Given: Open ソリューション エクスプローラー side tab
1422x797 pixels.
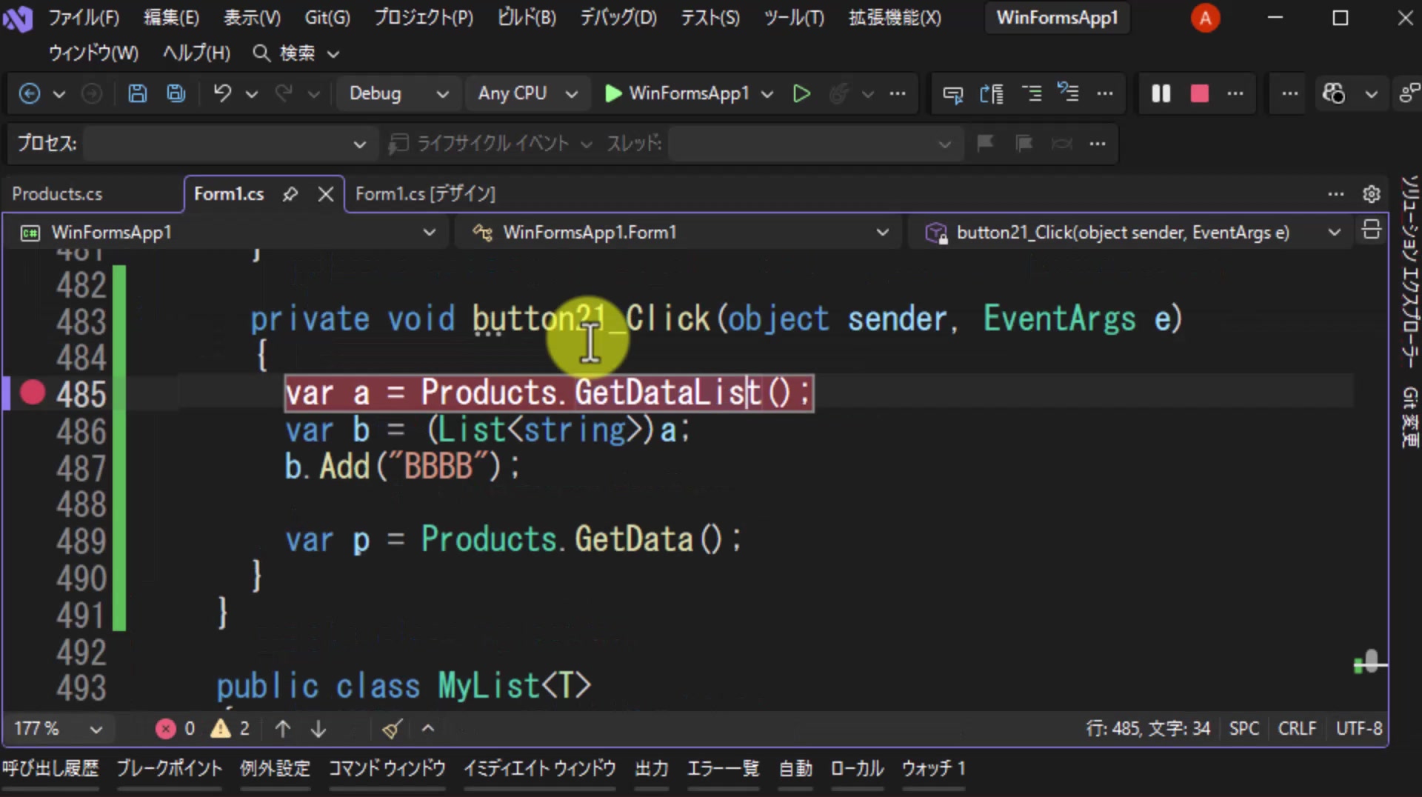Looking at the screenshot, I should [x=1409, y=271].
